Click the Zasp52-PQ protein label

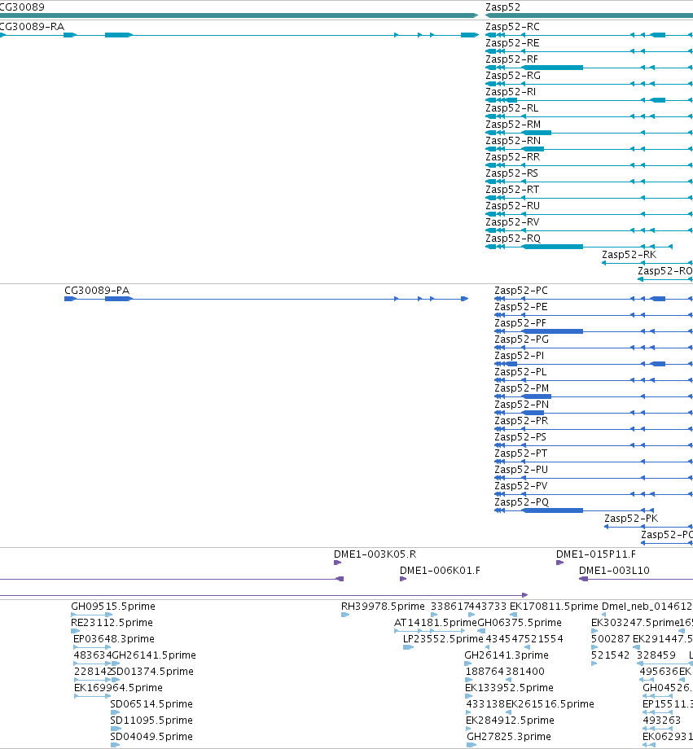[521, 502]
